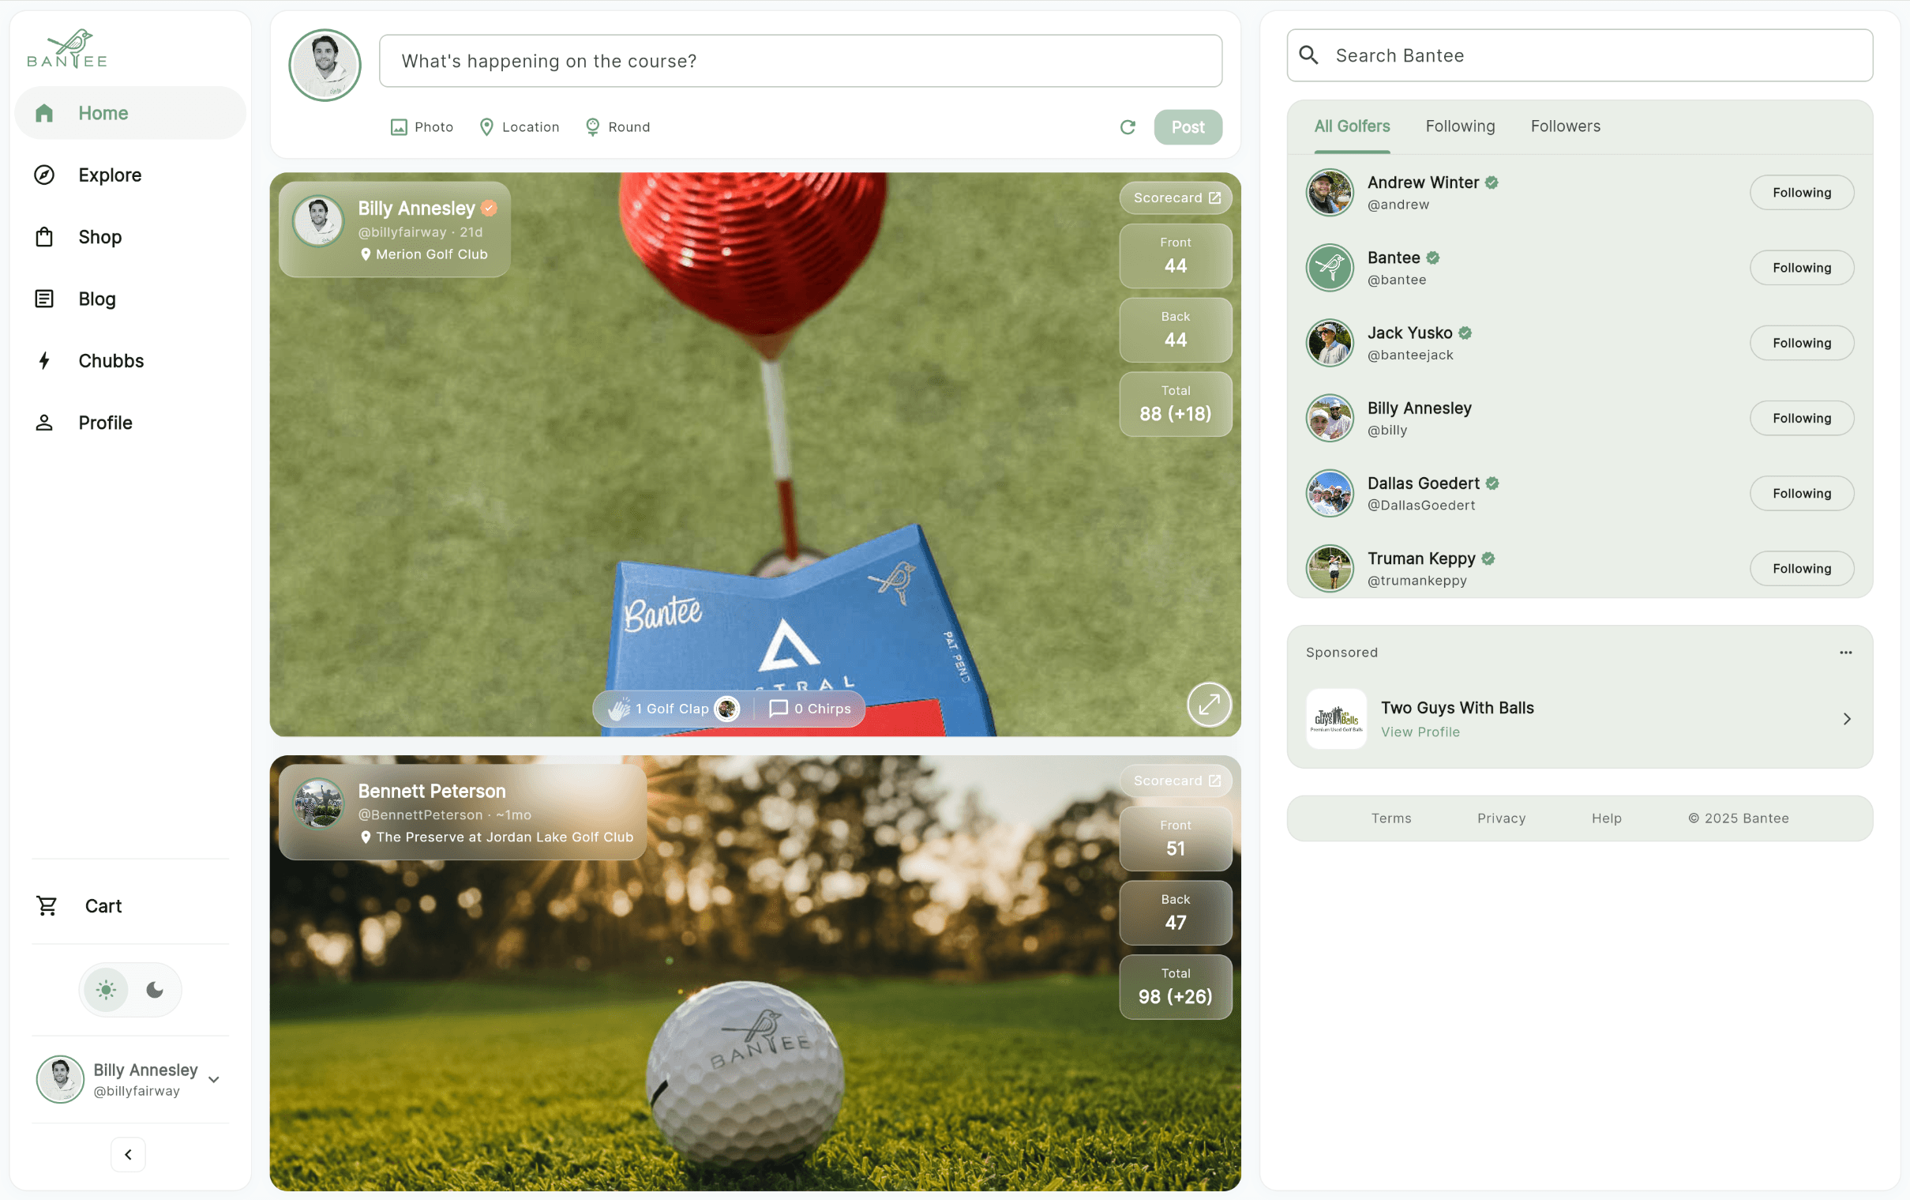The height and width of the screenshot is (1200, 1910).
Task: Switch to the Followers tab
Action: [1564, 126]
